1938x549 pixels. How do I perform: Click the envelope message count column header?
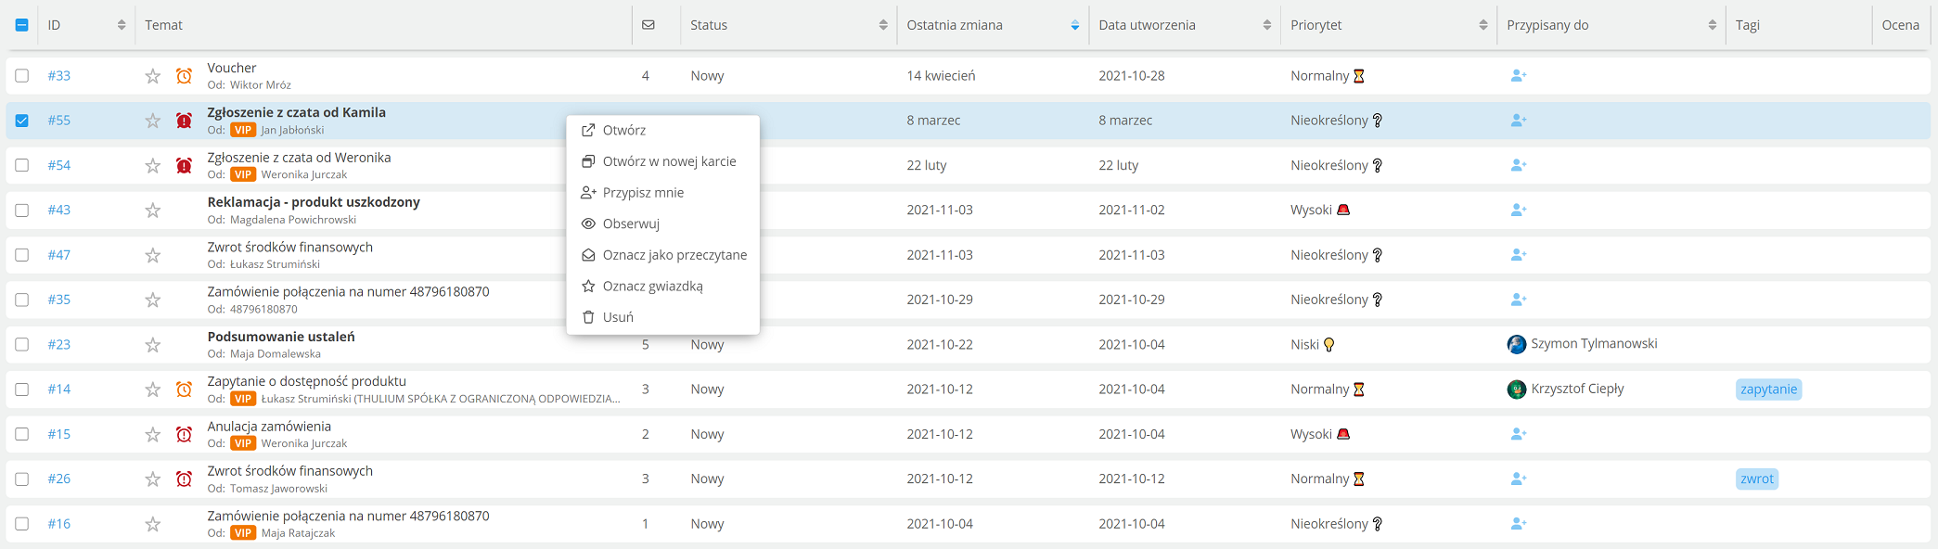point(648,25)
